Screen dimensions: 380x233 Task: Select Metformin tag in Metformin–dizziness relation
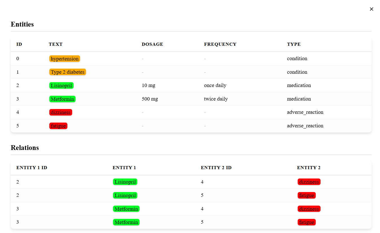tap(126, 209)
